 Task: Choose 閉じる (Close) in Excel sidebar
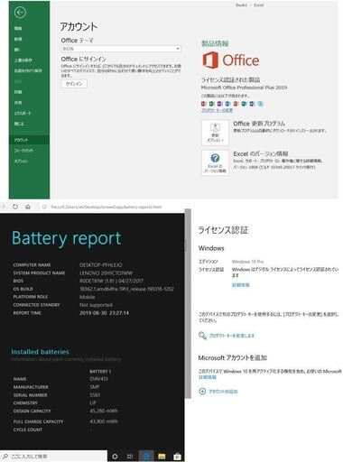point(19,124)
